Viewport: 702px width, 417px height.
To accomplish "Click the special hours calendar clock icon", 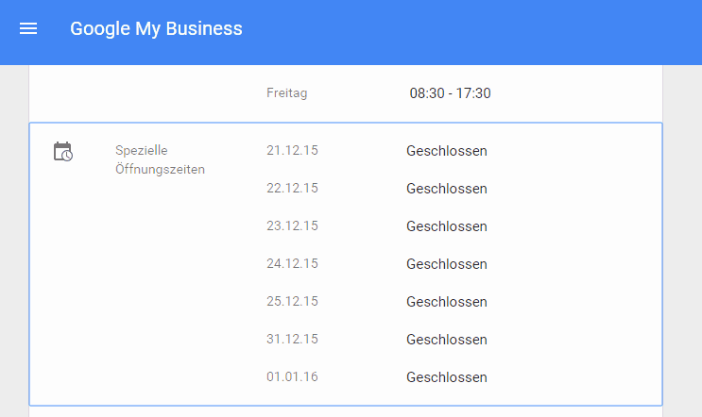I will (63, 152).
